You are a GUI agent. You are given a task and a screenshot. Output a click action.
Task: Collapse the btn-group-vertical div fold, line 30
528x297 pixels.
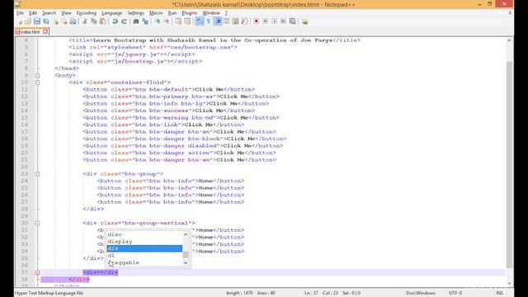37,224
